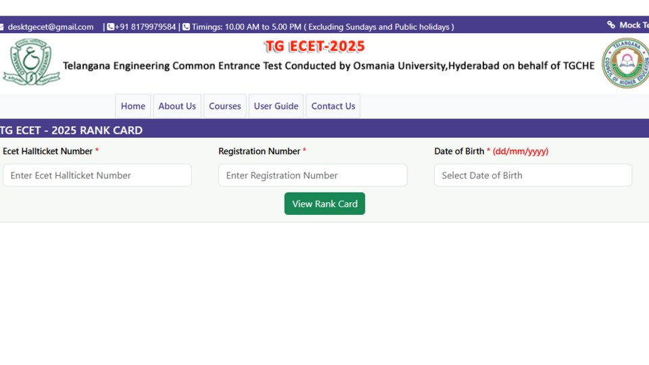The image size is (649, 365).
Task: Open the Date of Birth picker field
Action: coord(533,175)
